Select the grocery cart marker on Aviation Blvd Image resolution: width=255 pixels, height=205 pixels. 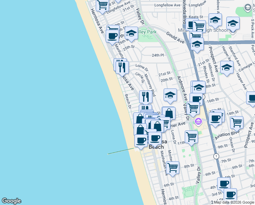[237, 123]
